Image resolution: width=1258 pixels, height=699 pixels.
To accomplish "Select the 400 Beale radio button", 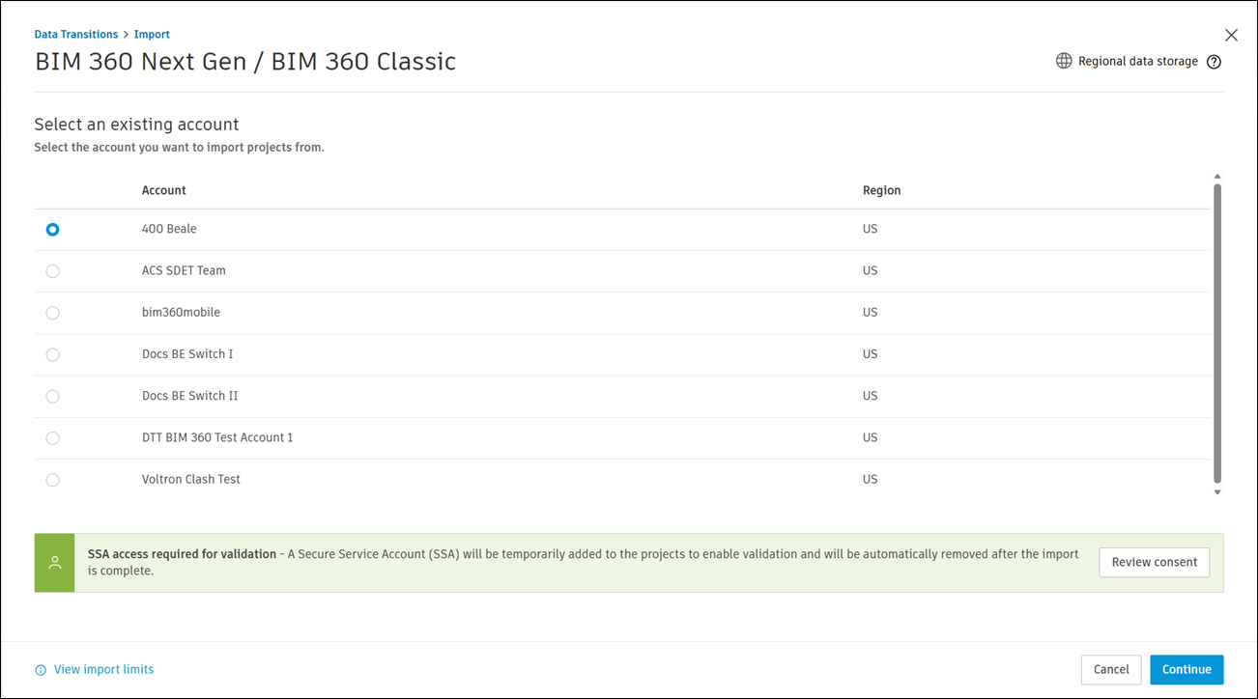I will [52, 230].
